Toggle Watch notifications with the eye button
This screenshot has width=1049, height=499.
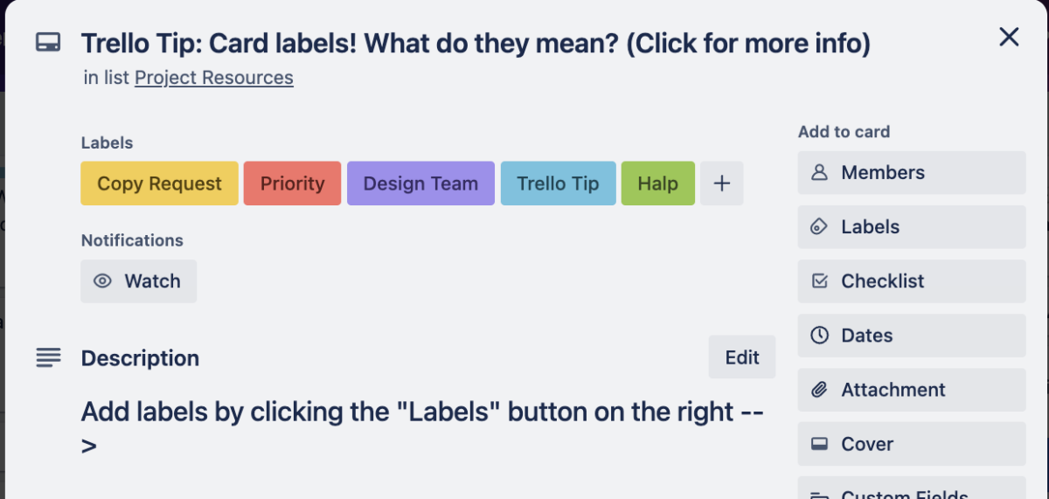(x=139, y=281)
